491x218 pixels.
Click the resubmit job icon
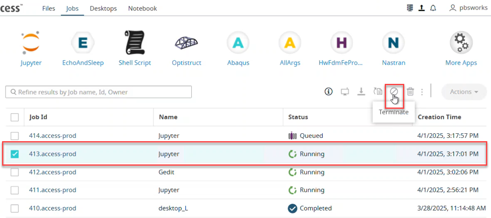pyautogui.click(x=378, y=92)
